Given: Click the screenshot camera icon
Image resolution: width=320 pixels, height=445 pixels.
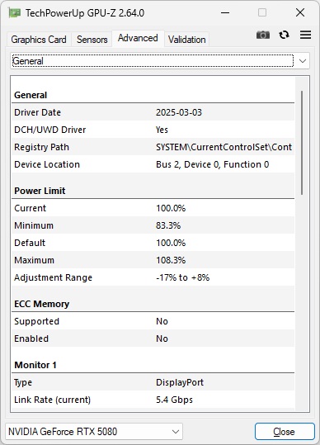Looking at the screenshot, I should point(263,35).
